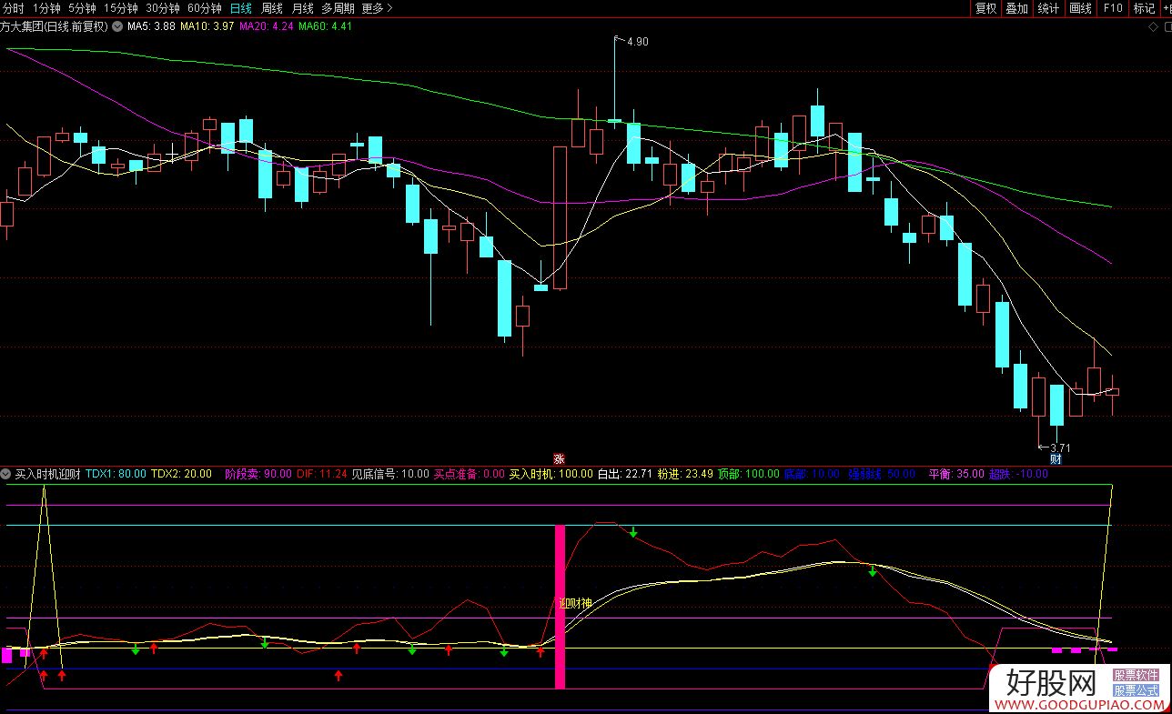Click the 底部: 10.00 value

tap(812, 474)
